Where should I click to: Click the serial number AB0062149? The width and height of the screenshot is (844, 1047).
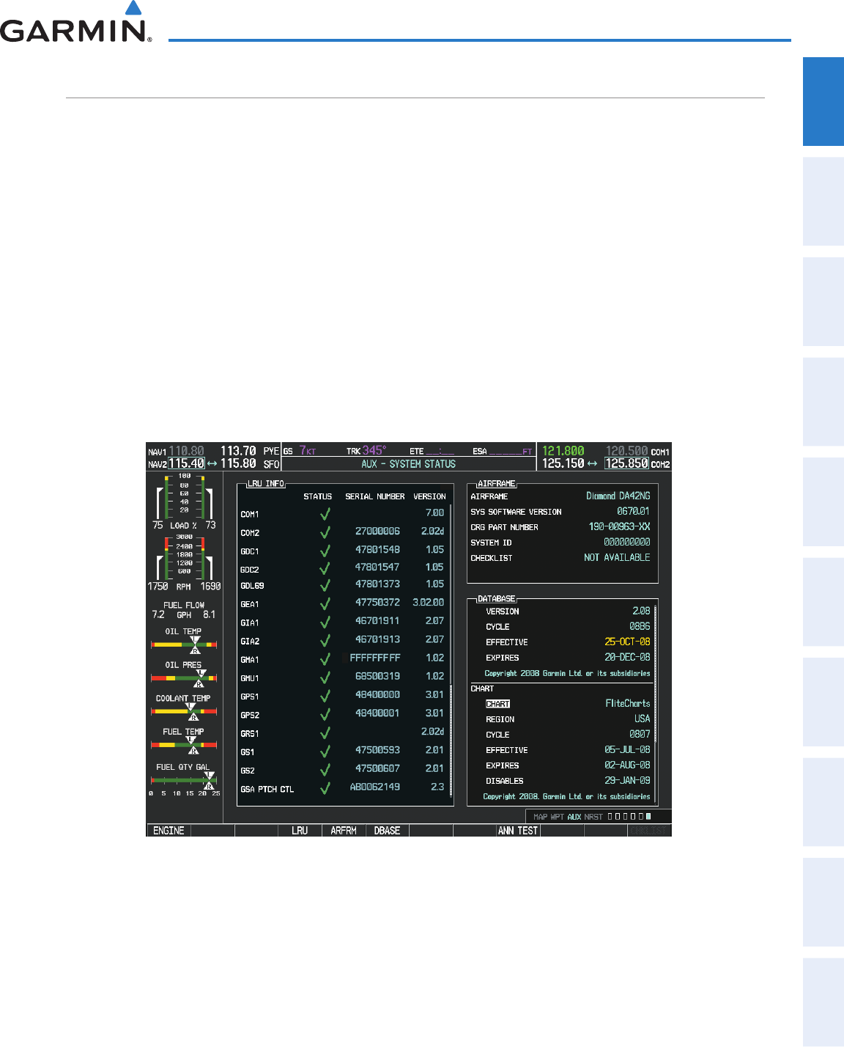click(x=375, y=787)
